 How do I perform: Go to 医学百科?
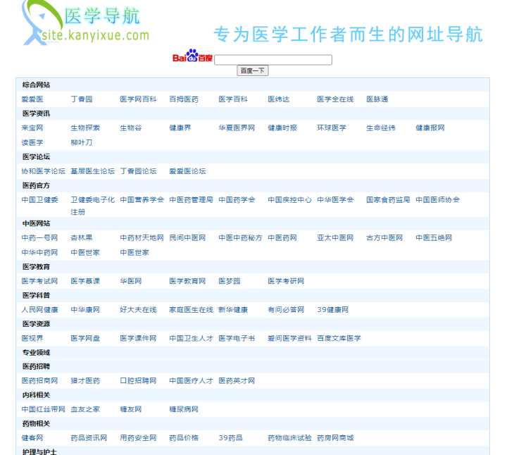click(233, 99)
